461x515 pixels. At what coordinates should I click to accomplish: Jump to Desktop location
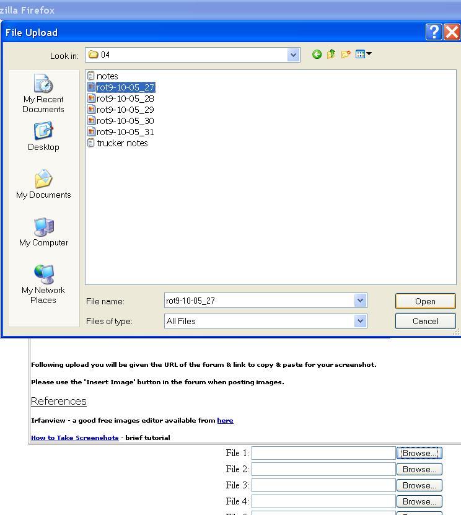coord(43,137)
